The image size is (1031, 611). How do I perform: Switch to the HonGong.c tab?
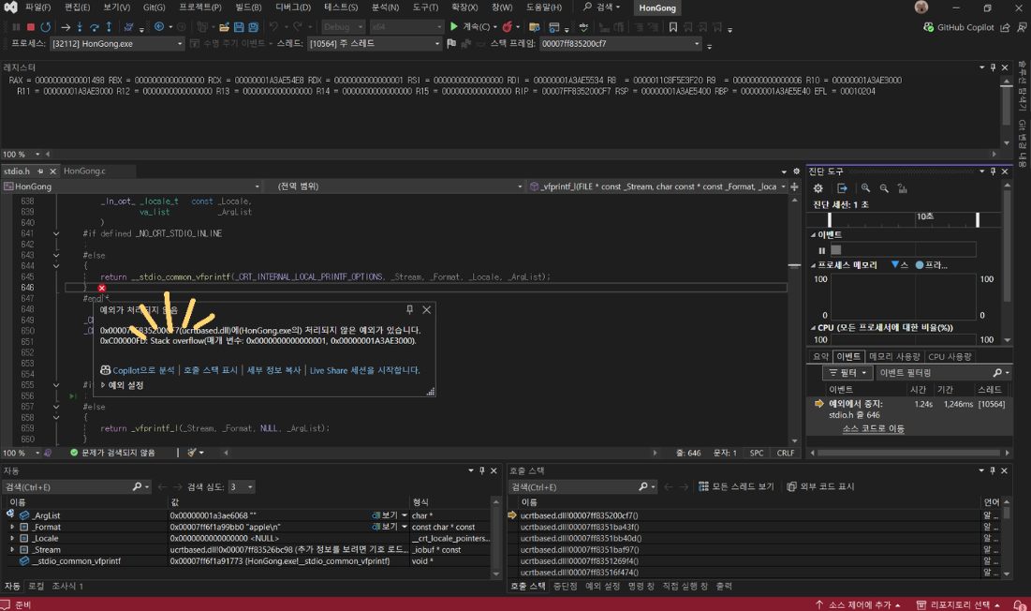tap(84, 171)
